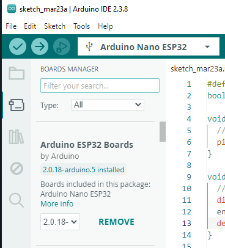Click line number 7 in the editor gutter
225x248 pixels.
tap(189, 154)
